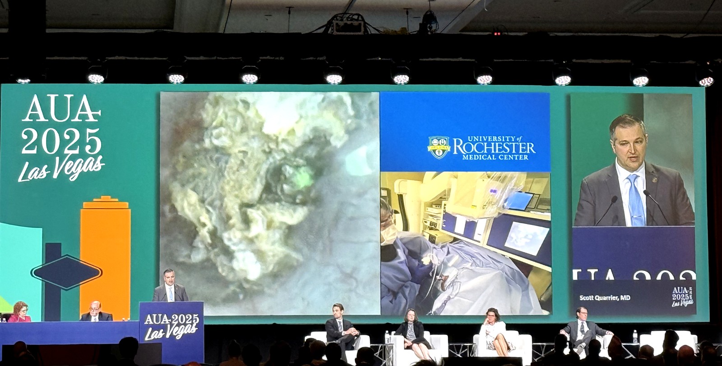Click the small AUA 2025 logo beside name caption
722x366 pixels.
click(x=682, y=296)
